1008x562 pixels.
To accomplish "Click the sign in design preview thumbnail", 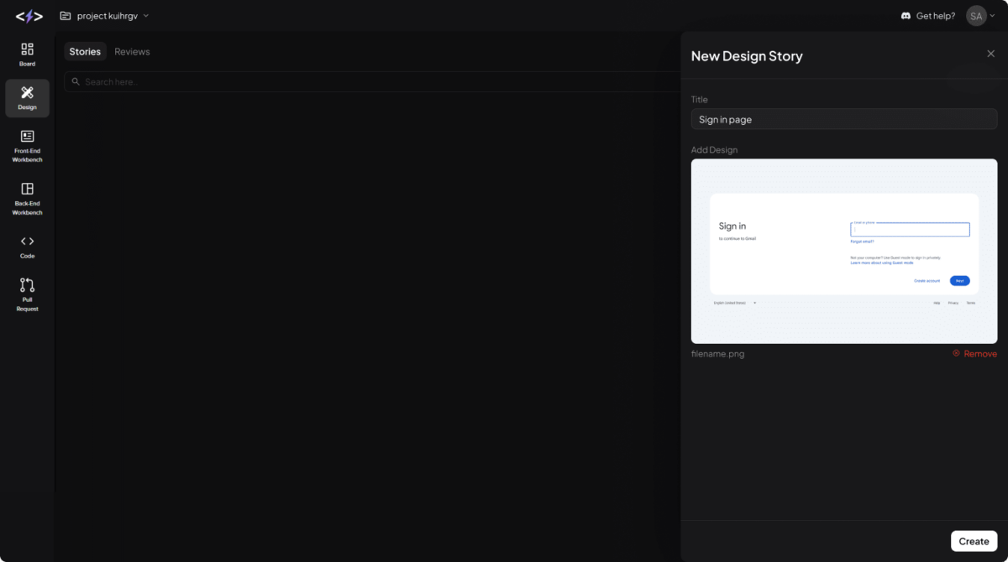I will click(843, 251).
